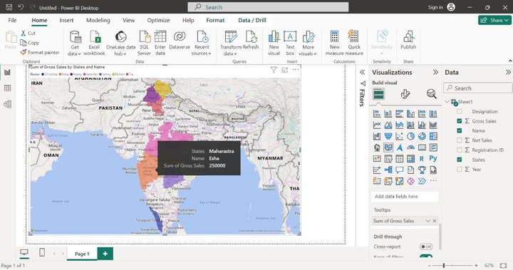This screenshot has width=513, height=270.
Task: Collapse the Sheet1 table tree
Action: 447,102
